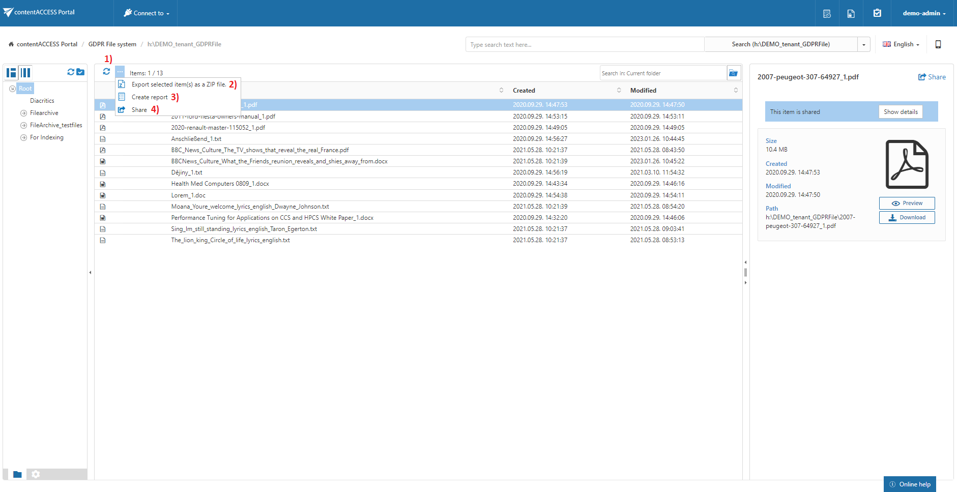Open demo-admin user dropdown
Viewport: 957px width, 492px height.
[924, 13]
